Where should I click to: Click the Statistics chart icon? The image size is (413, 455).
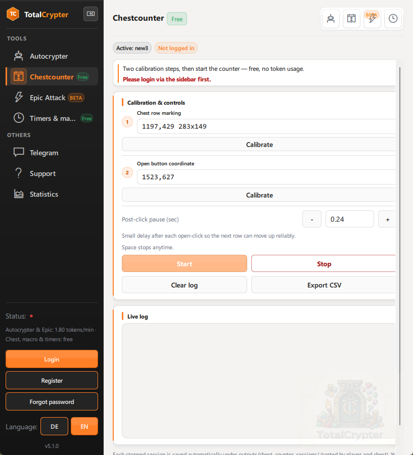pos(19,194)
